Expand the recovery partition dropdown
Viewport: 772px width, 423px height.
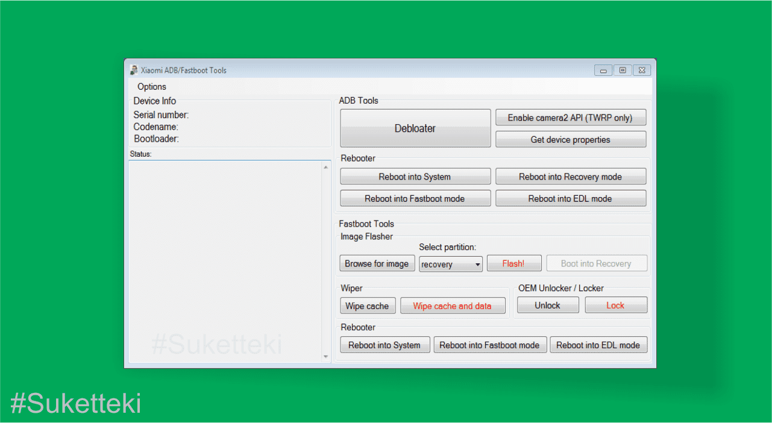(x=451, y=264)
